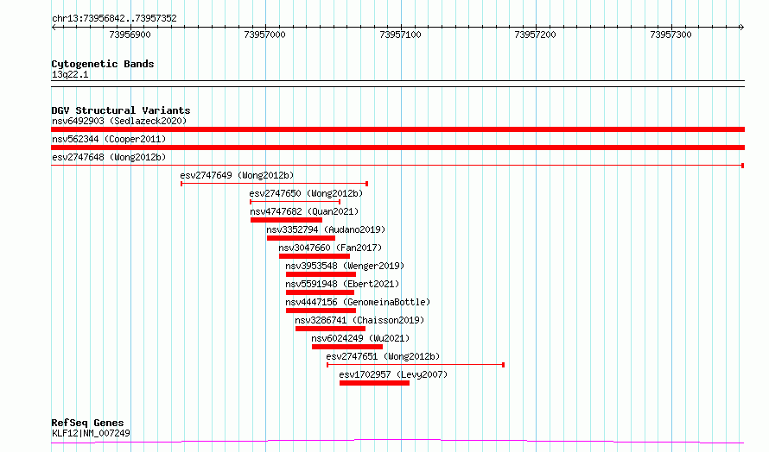
Task: Open the nsv3286741 (Chaisson2019) variant
Action: pos(359,320)
